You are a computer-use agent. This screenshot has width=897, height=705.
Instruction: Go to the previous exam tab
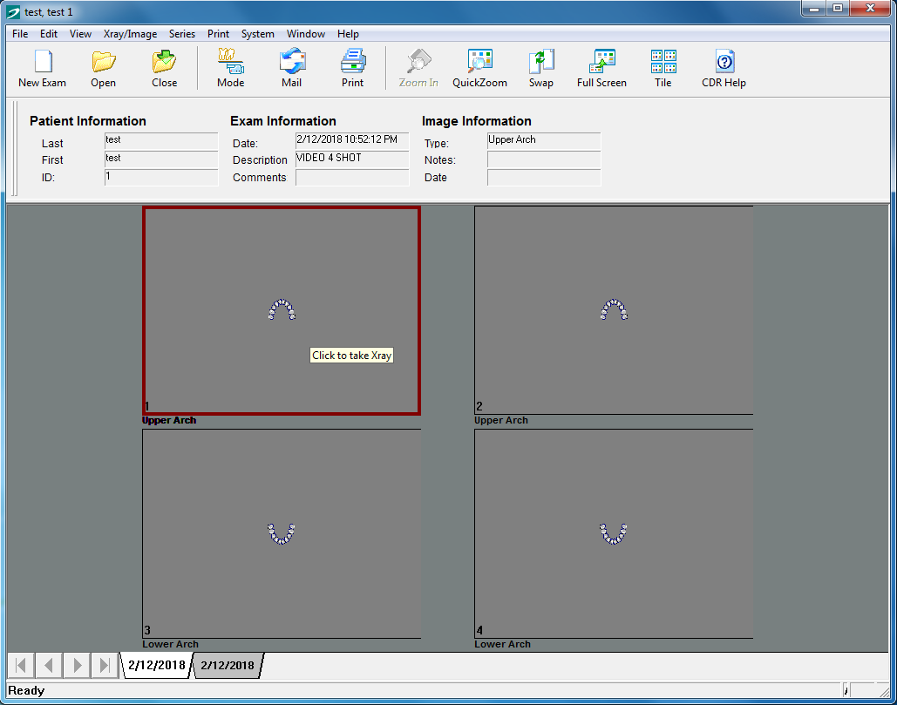[x=49, y=665]
